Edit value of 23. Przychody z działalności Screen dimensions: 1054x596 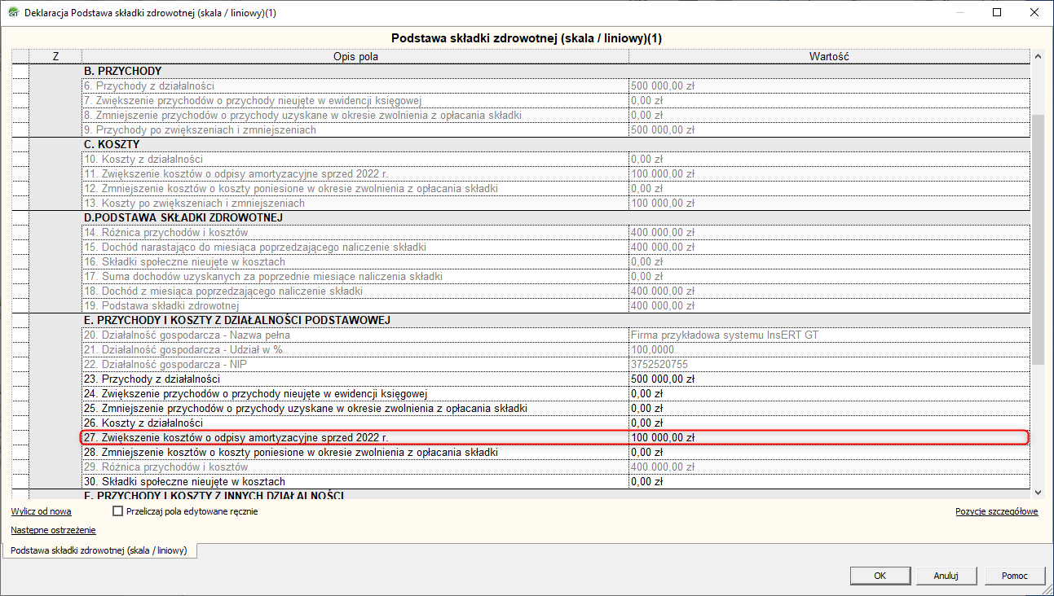[x=829, y=379]
